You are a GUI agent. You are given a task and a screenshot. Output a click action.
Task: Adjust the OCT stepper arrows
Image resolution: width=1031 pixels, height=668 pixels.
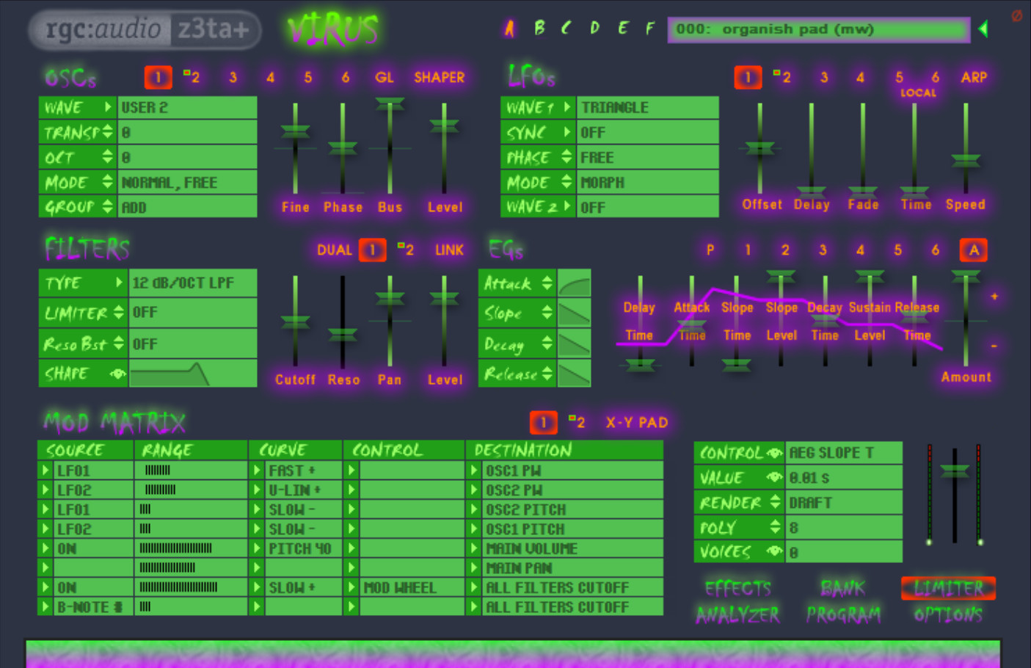pos(108,157)
